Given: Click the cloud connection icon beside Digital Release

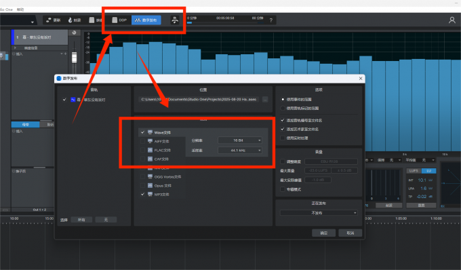Looking at the screenshot, I should coord(175,20).
